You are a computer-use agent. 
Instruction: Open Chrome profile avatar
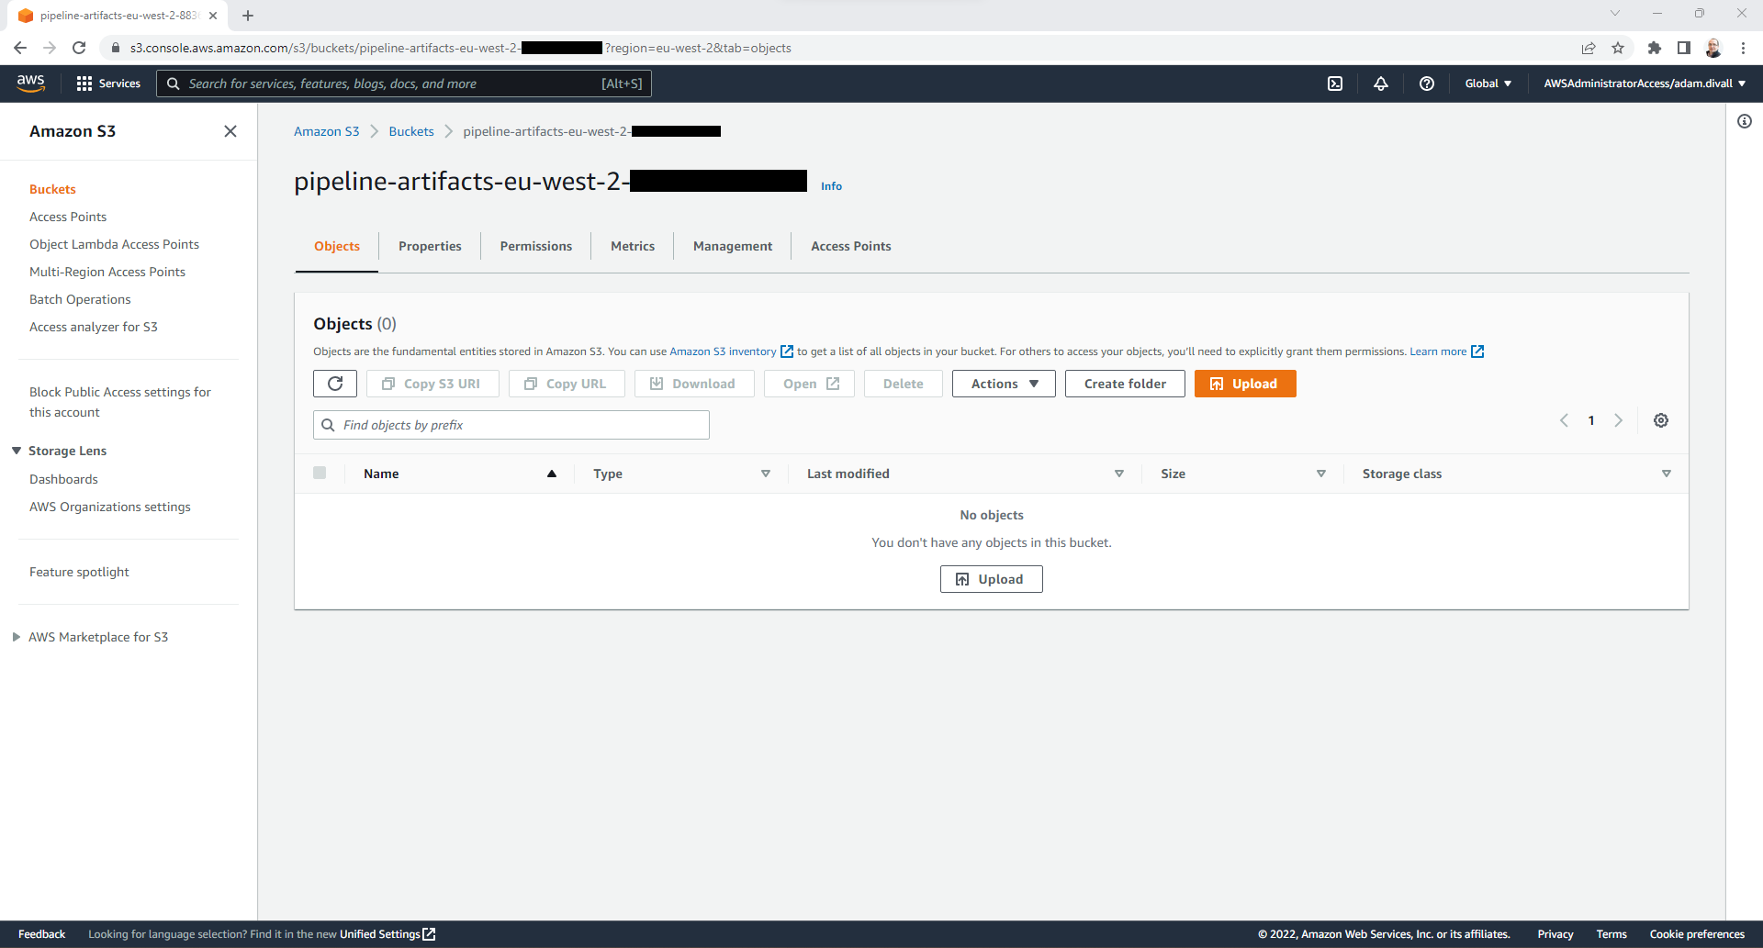click(x=1713, y=48)
